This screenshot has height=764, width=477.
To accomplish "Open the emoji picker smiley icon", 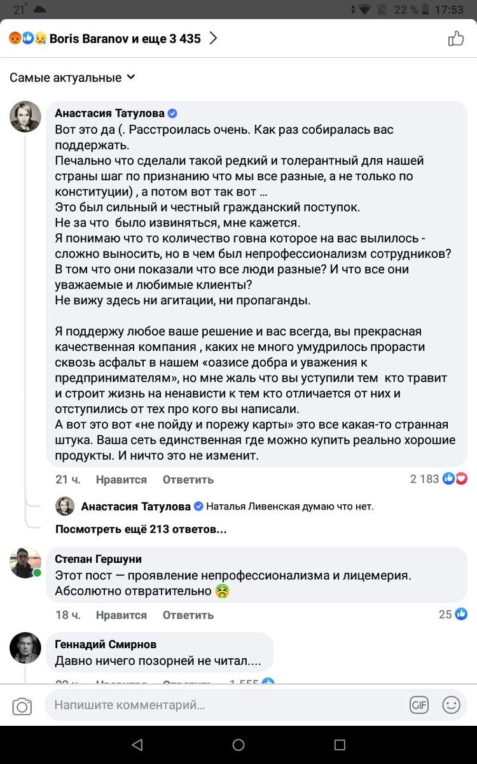I will coord(451,705).
